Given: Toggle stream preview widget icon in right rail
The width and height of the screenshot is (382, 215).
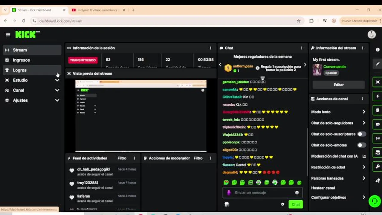Looking at the screenshot, I should tap(378, 82).
